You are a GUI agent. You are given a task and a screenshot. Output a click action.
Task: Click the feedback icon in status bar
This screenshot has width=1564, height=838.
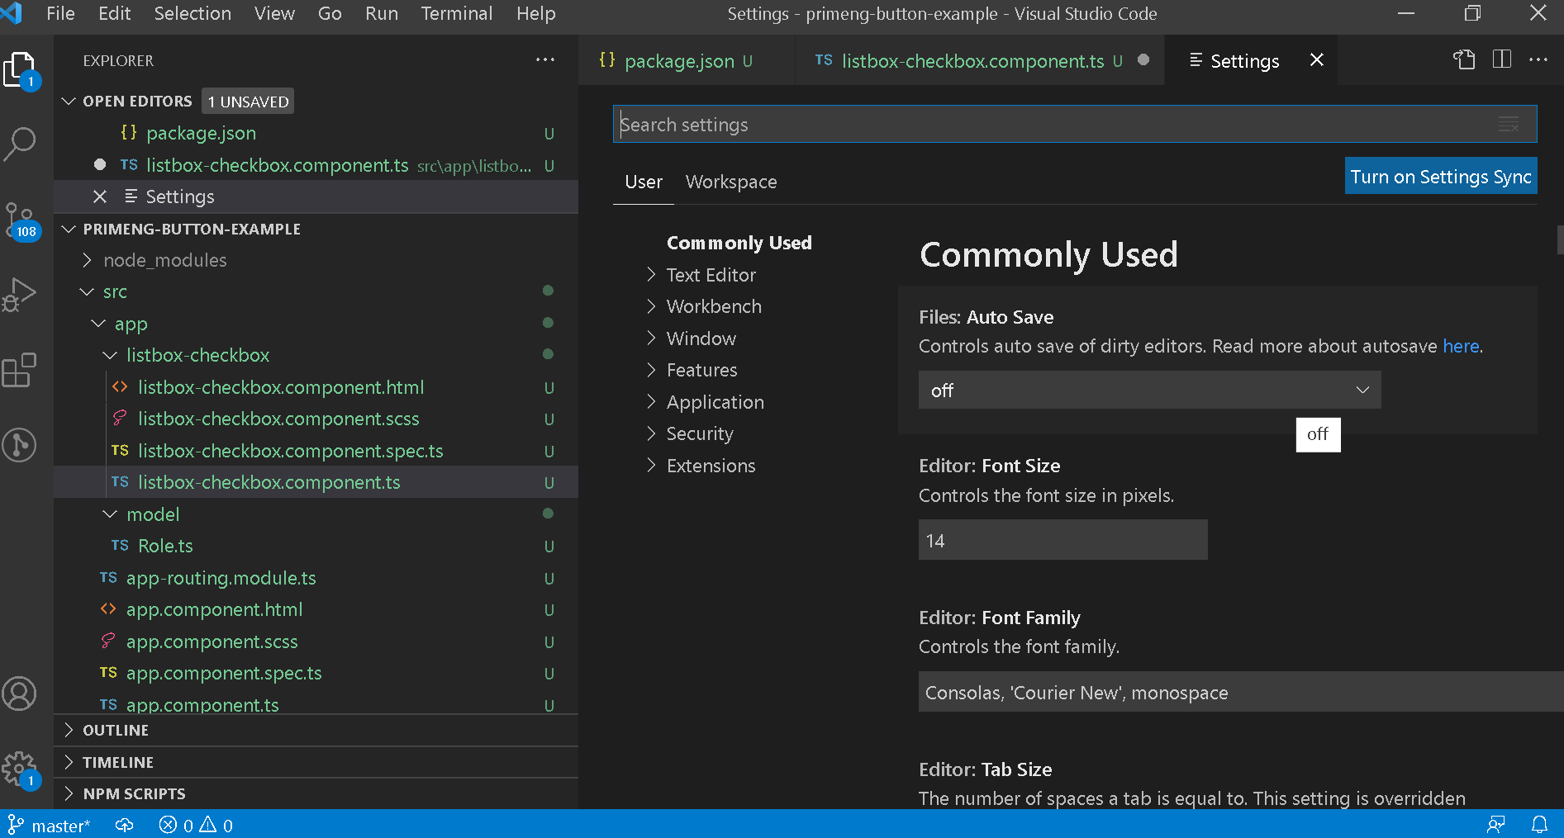[x=1496, y=825]
